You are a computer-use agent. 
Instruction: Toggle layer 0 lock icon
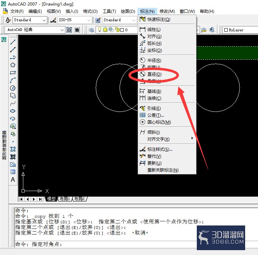[117, 30]
